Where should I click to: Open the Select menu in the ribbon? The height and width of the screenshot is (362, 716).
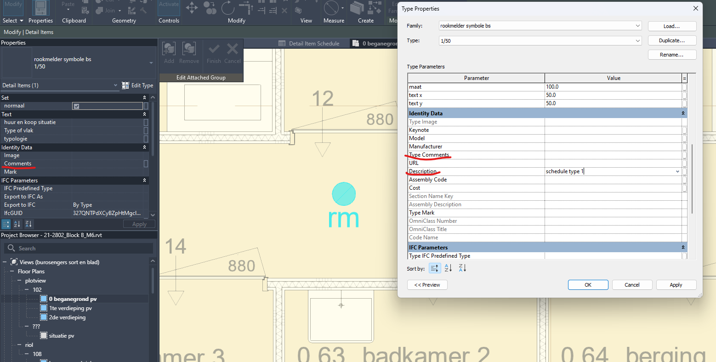coord(12,20)
